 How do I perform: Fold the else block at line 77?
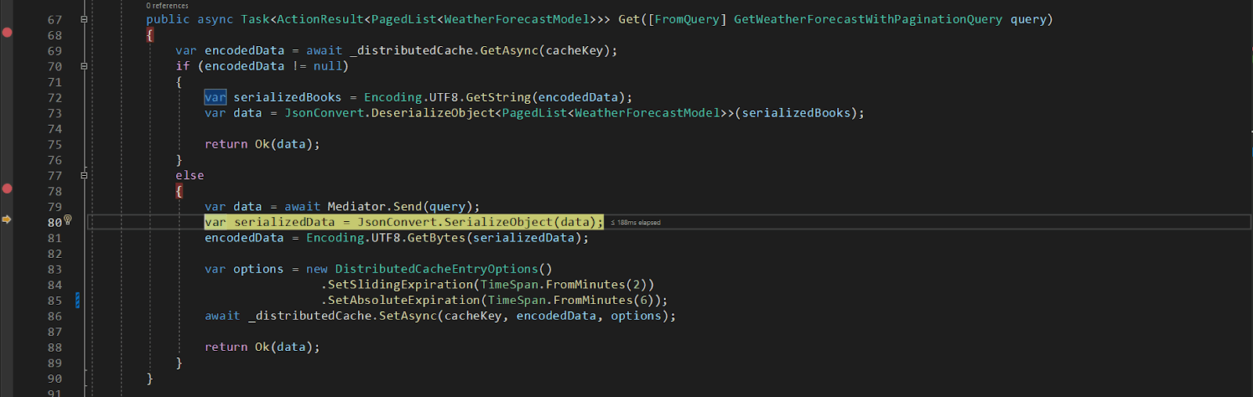point(84,176)
